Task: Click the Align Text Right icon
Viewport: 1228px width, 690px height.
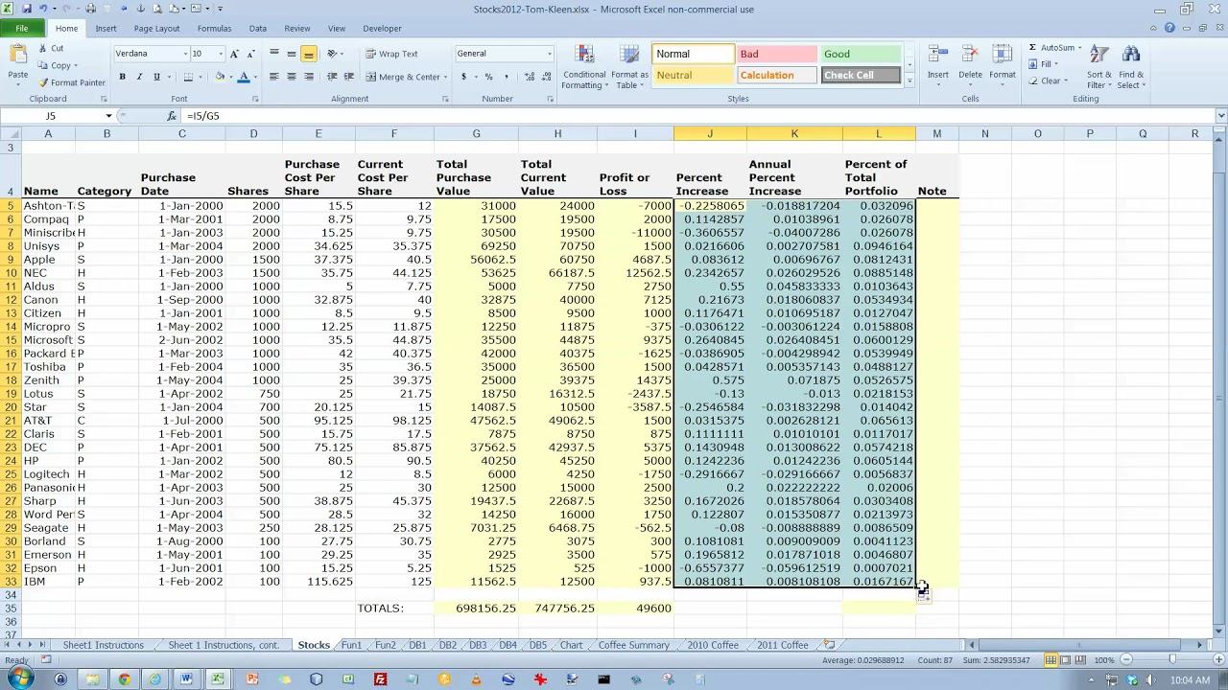Action: coord(309,77)
